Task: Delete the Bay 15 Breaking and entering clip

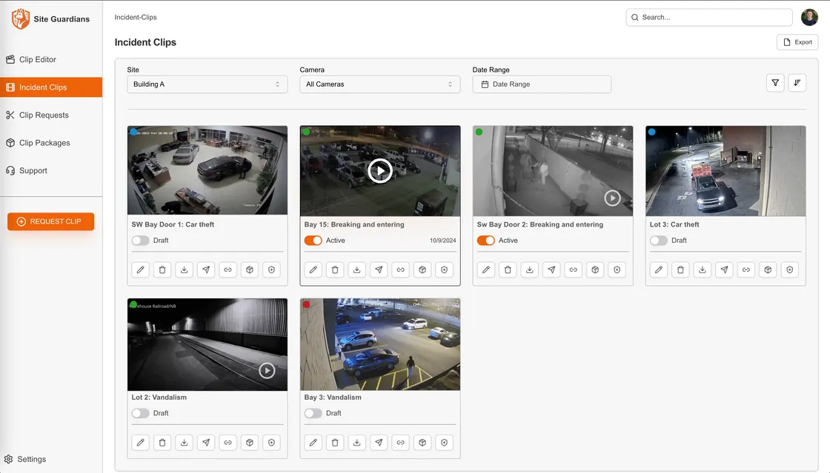Action: pyautogui.click(x=335, y=269)
